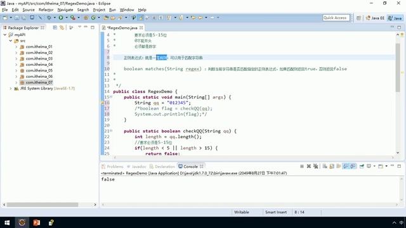Collapse All in Package Explorer
This screenshot has height=228, width=406.
[55, 27]
